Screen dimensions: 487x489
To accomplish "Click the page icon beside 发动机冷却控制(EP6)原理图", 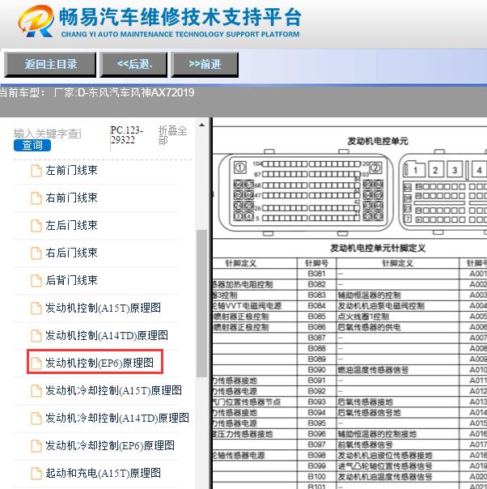I will pos(36,445).
